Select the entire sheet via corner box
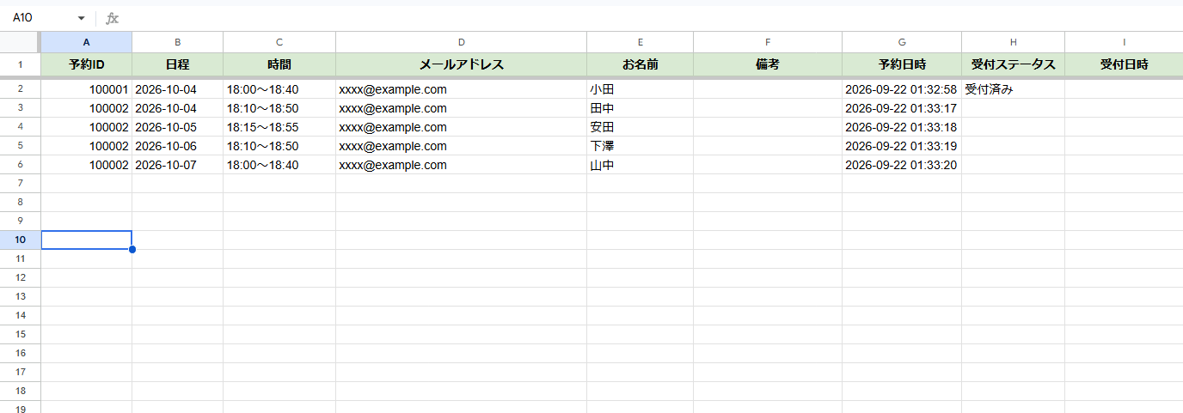 click(20, 42)
